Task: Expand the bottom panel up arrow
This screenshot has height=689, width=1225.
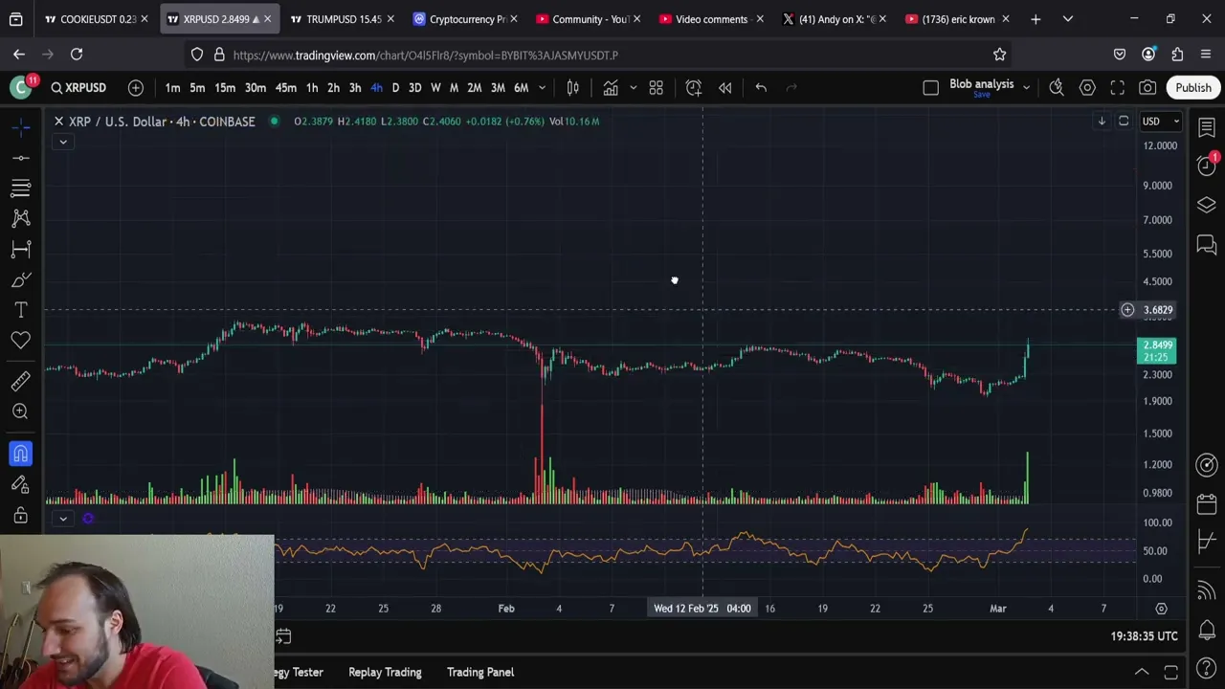Action: (1142, 672)
